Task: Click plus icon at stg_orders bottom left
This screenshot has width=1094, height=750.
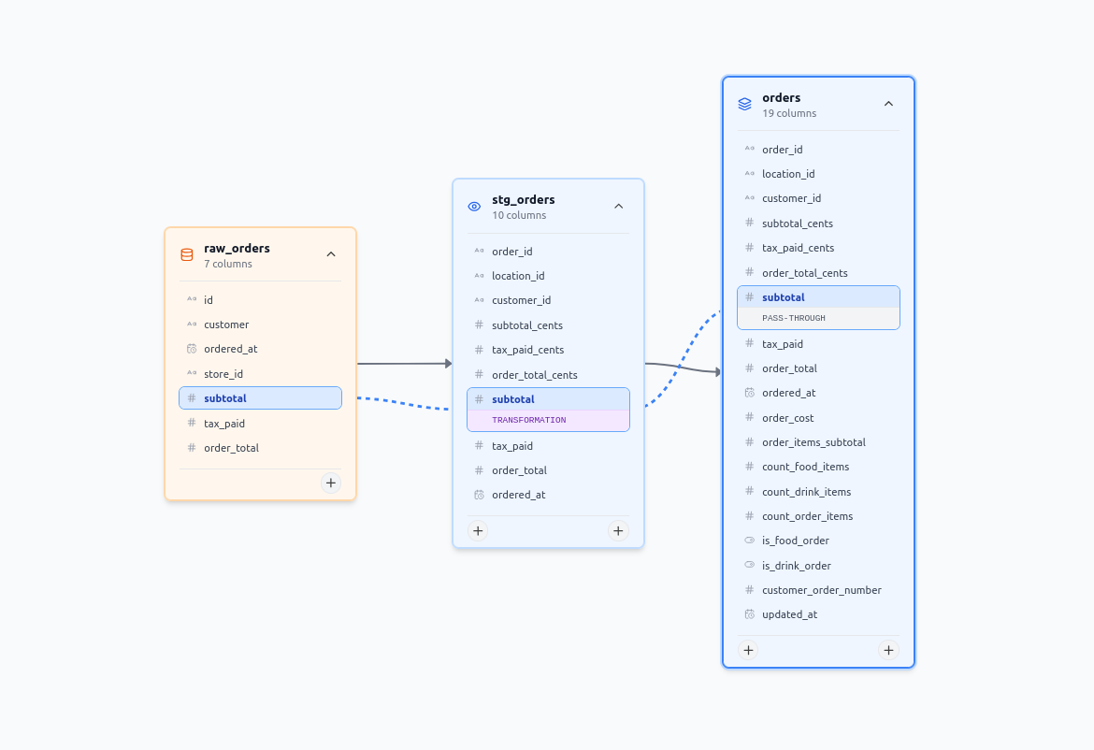Action: 478,530
